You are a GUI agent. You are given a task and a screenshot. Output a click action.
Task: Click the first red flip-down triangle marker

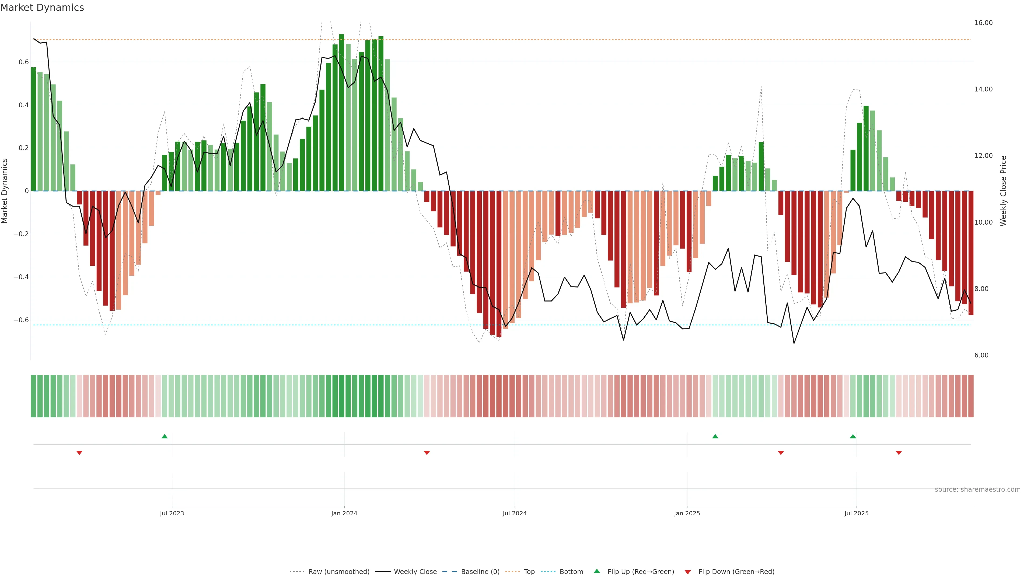(x=79, y=453)
